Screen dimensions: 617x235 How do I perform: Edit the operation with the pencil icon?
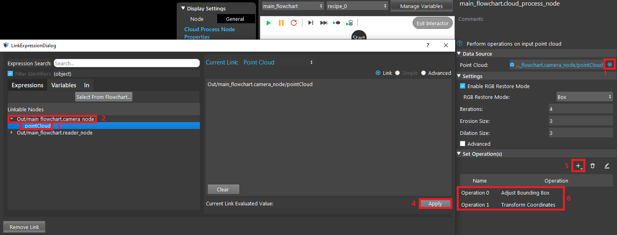pos(607,166)
